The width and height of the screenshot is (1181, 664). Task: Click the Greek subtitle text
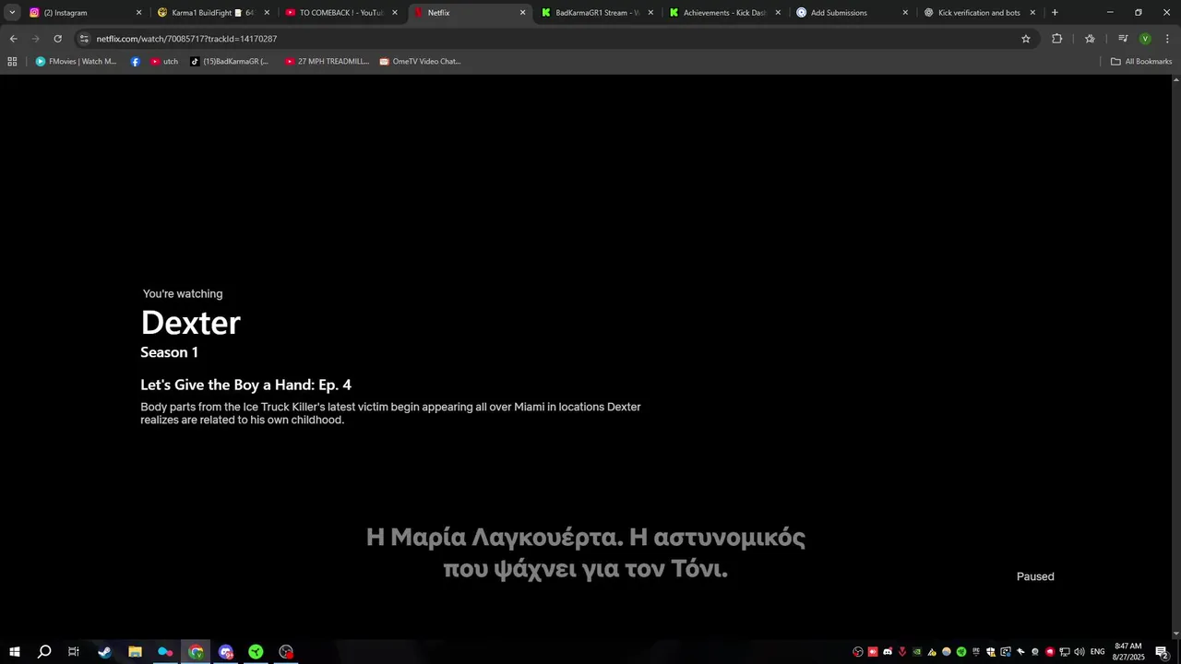click(x=586, y=552)
